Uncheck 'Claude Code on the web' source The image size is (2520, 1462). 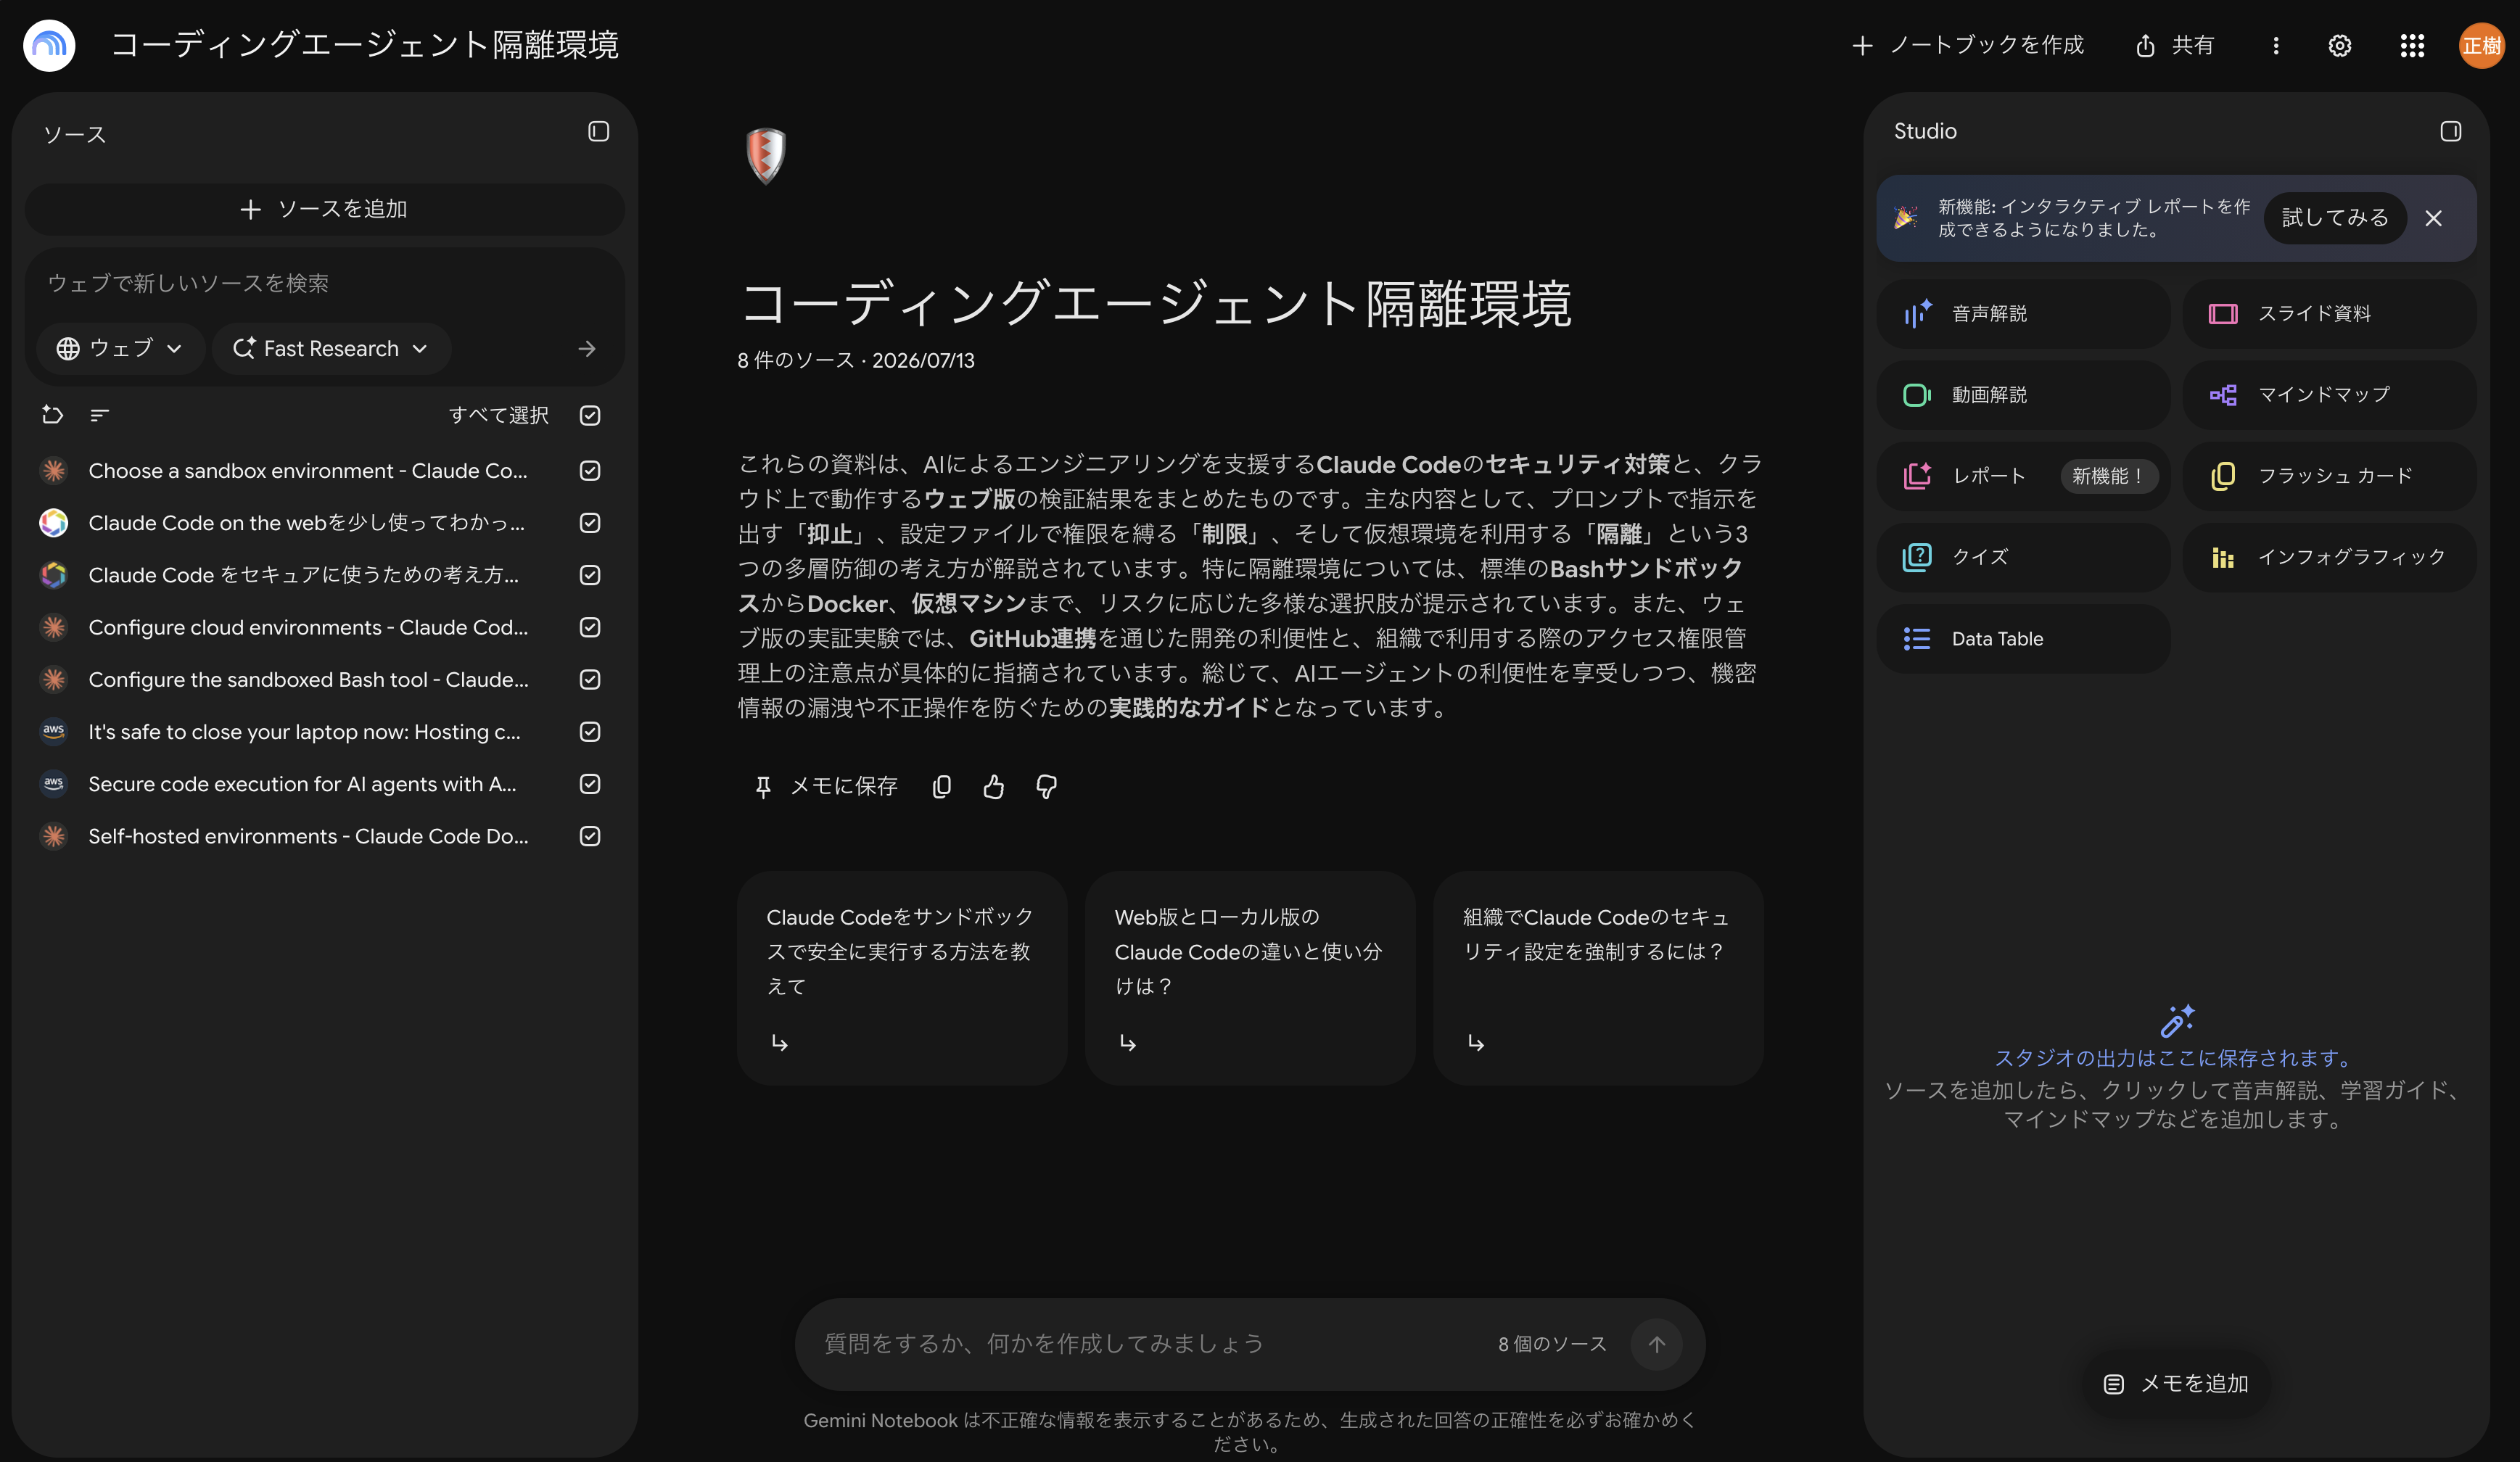click(590, 523)
